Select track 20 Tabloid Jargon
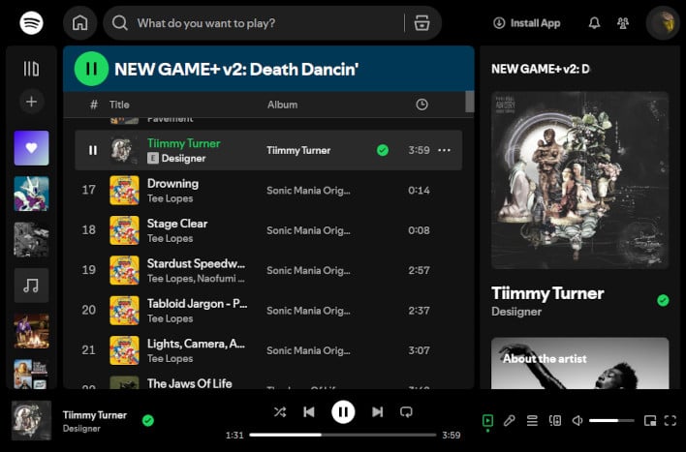 tap(268, 311)
